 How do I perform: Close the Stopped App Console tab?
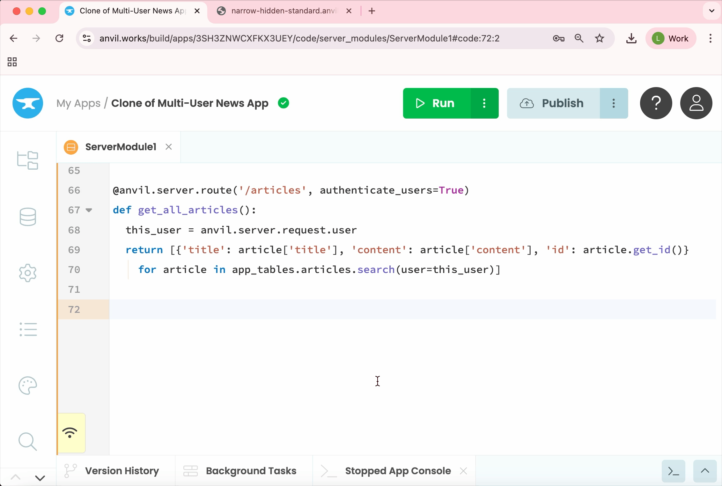(463, 471)
